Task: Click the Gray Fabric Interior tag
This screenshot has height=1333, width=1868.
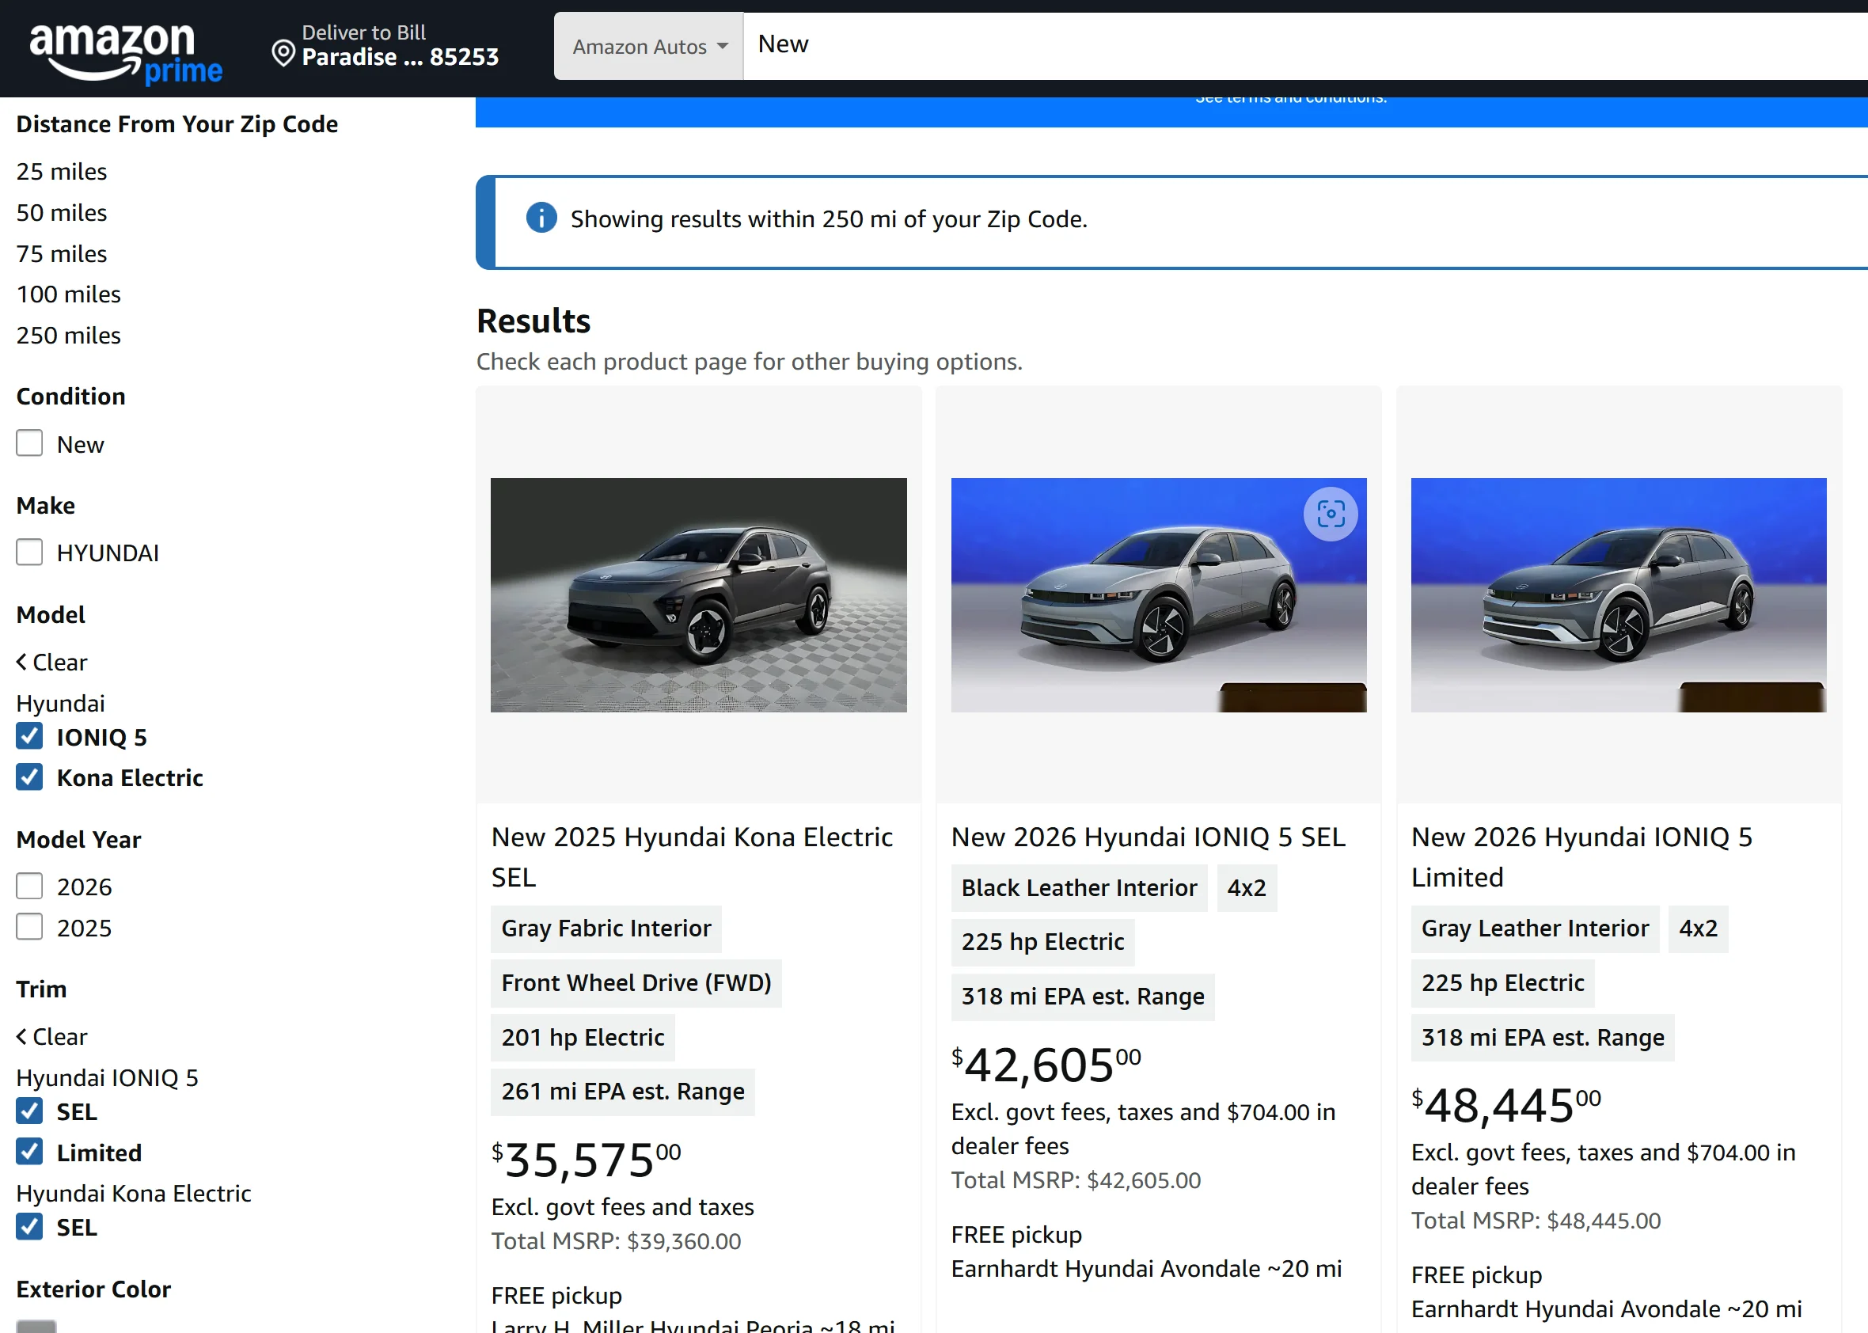Action: 606,929
